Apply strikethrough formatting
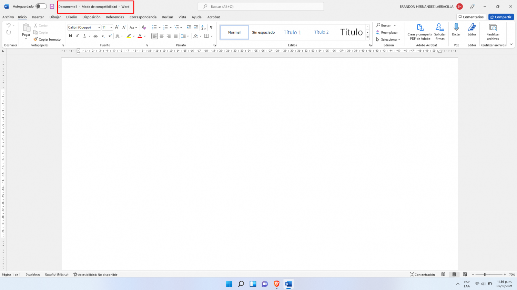 click(x=96, y=36)
